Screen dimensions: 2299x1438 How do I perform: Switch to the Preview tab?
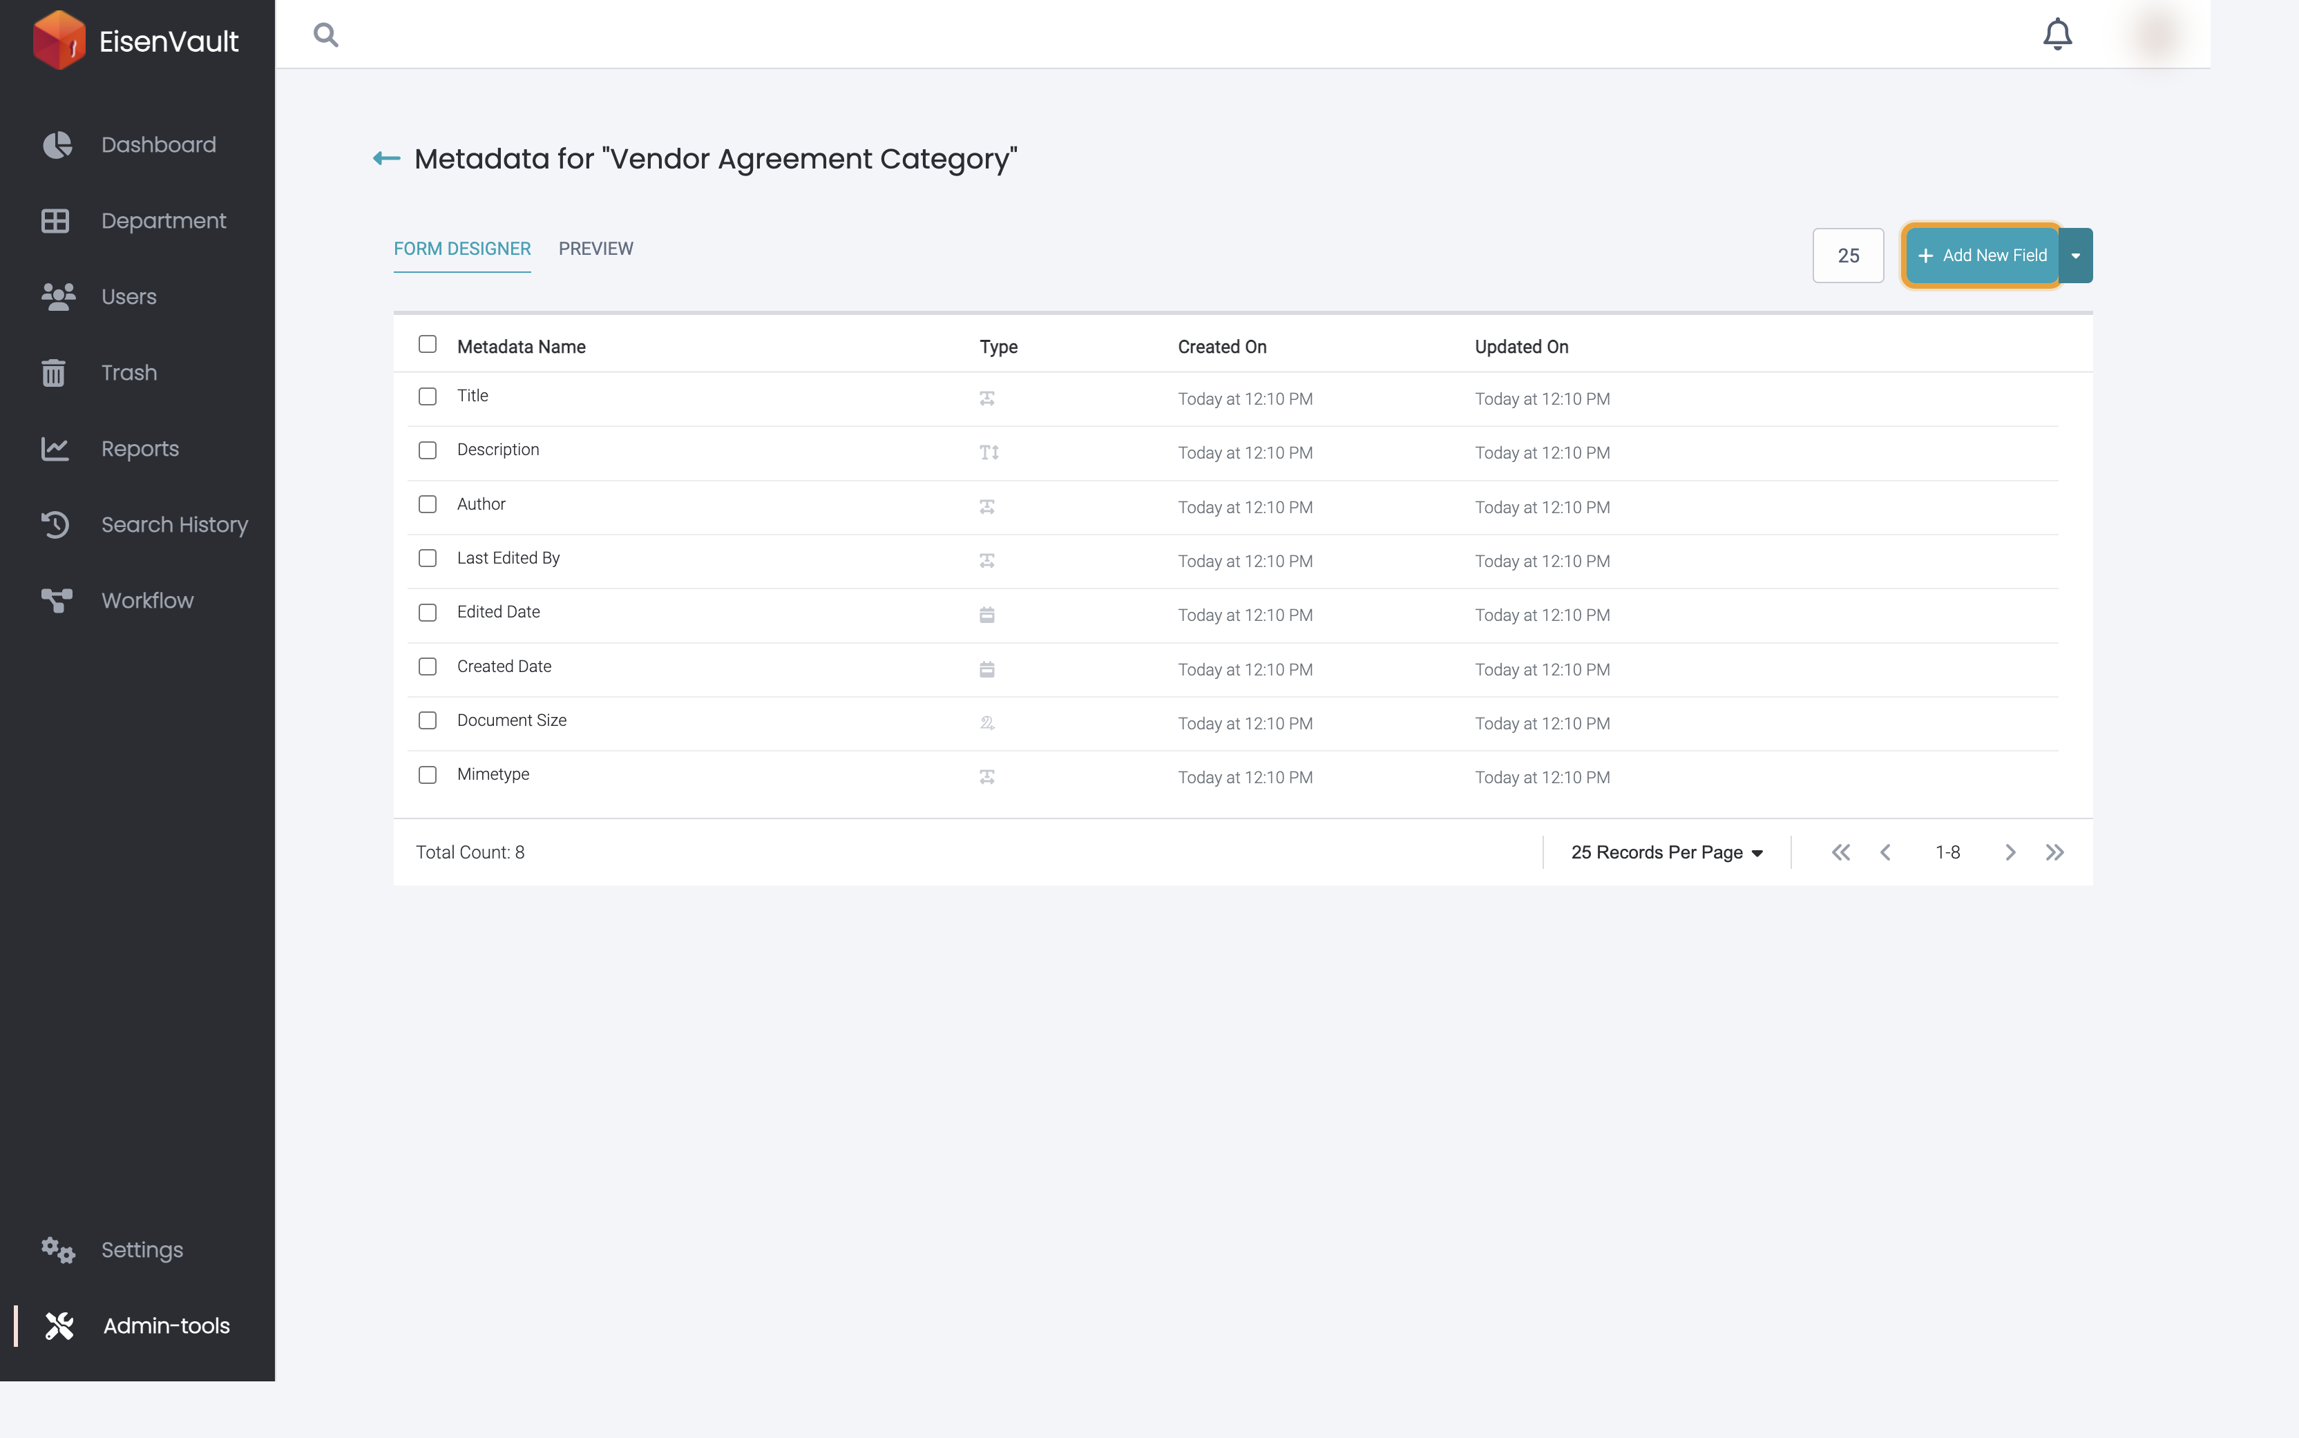coord(595,249)
